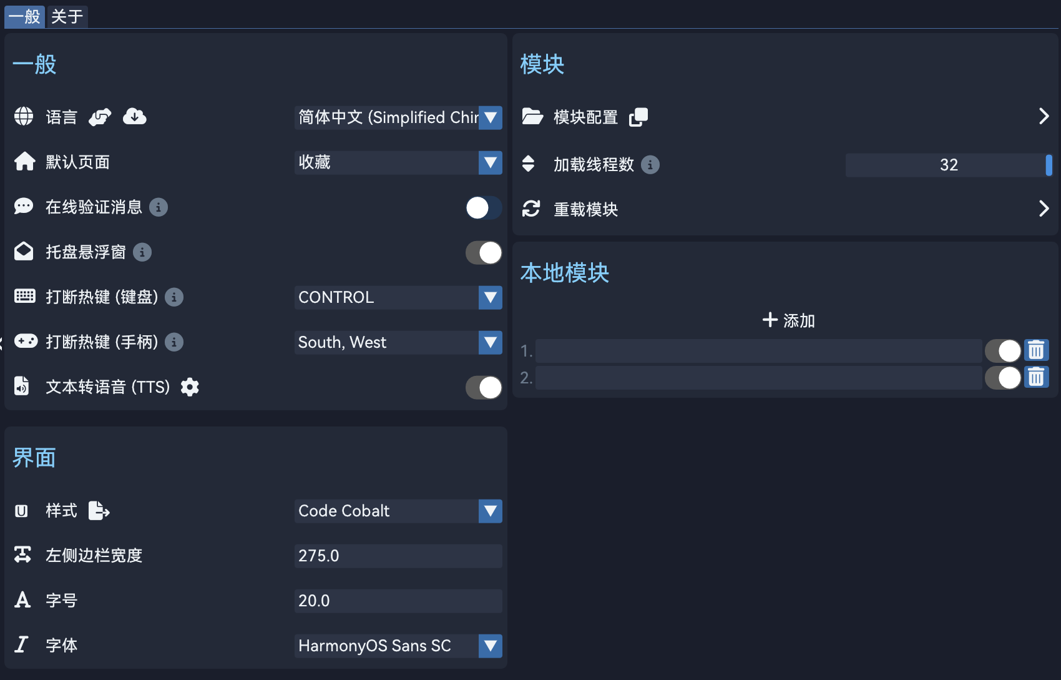Screen dimensions: 1061x680
Task: Select the 一般 tab
Action: [x=24, y=17]
